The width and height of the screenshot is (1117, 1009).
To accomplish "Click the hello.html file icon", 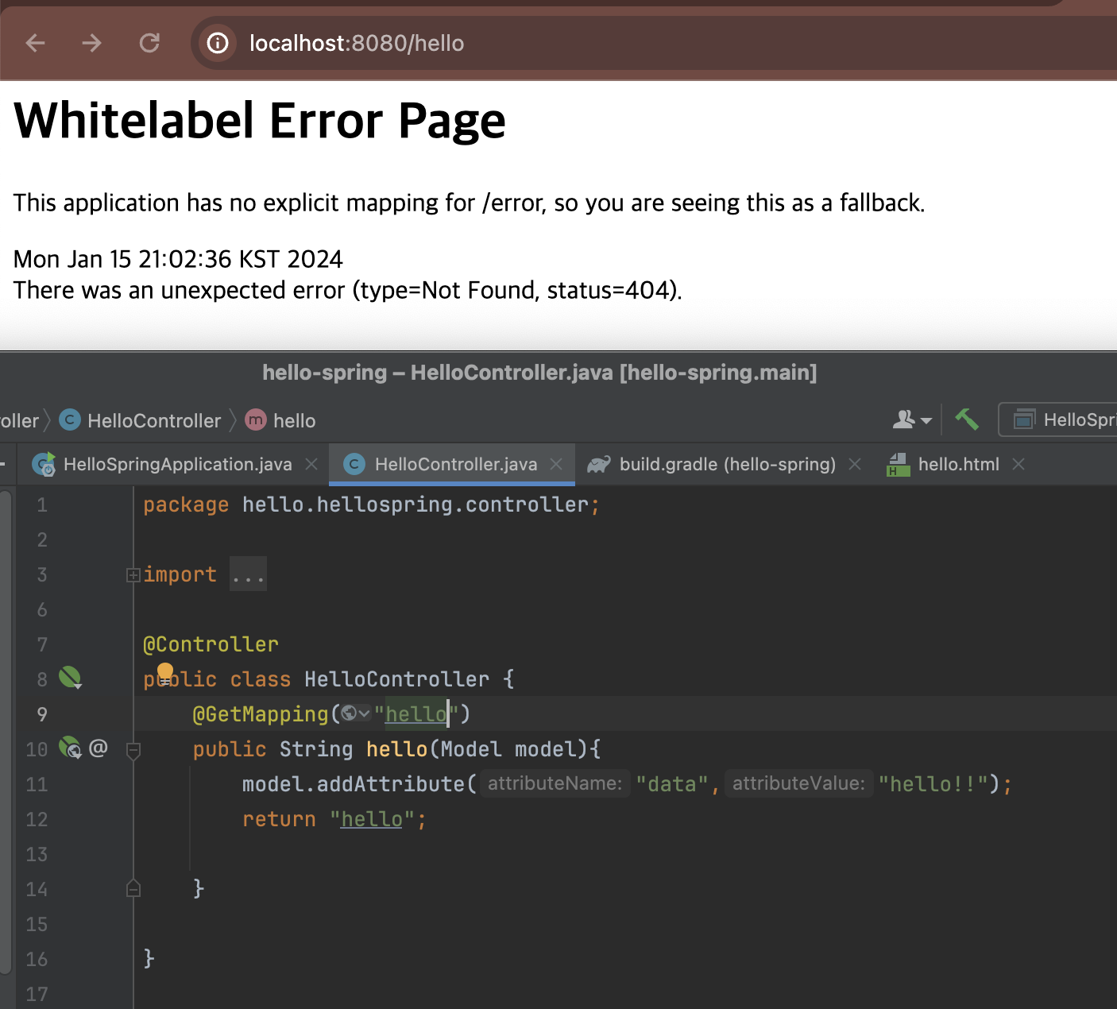I will [x=898, y=464].
